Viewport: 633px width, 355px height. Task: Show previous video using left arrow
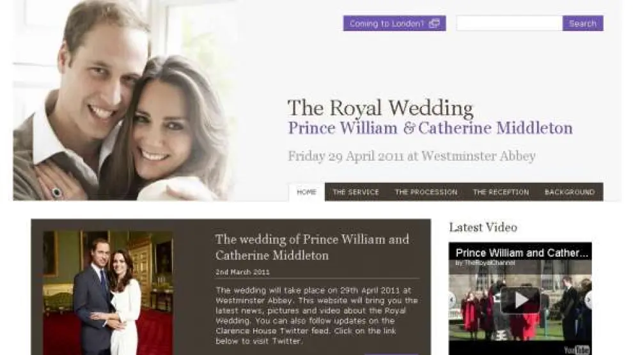(x=452, y=300)
